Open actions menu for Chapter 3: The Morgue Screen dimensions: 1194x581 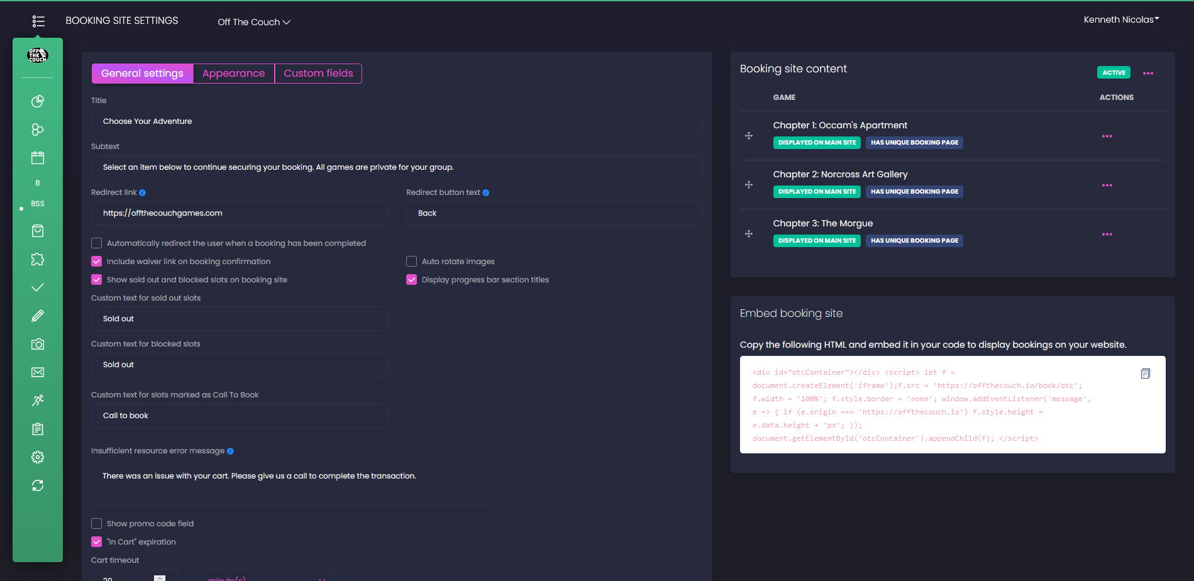[x=1107, y=235]
